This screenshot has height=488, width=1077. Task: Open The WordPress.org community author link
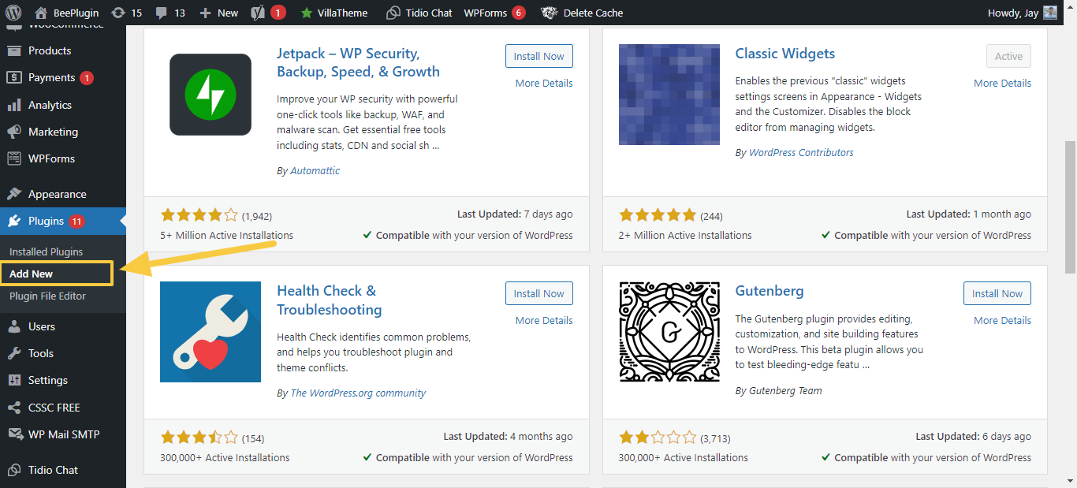click(x=358, y=393)
